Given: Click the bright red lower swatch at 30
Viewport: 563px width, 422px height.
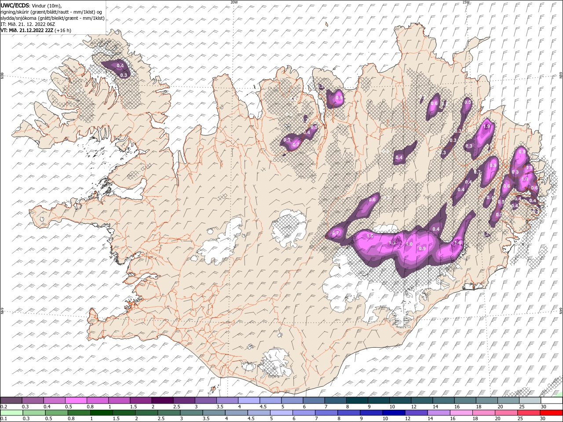Looking at the screenshot, I should tap(551, 413).
